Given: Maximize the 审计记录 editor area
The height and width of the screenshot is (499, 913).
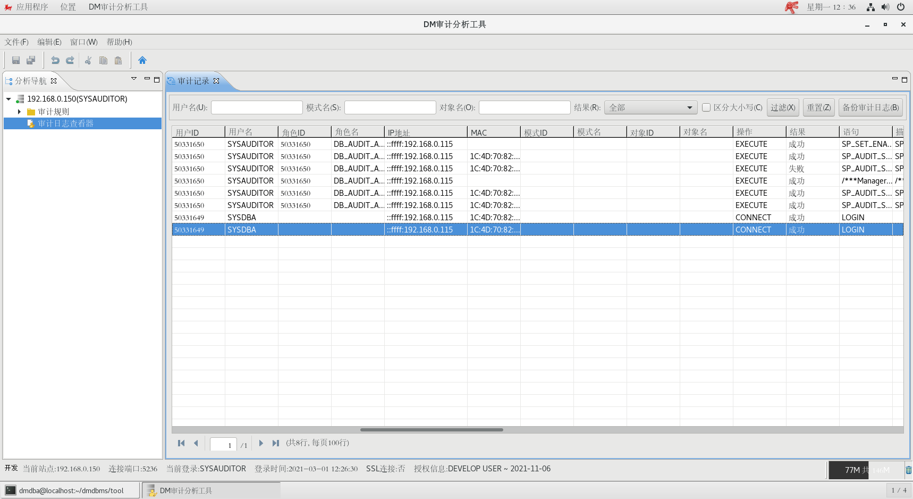Looking at the screenshot, I should (x=904, y=79).
